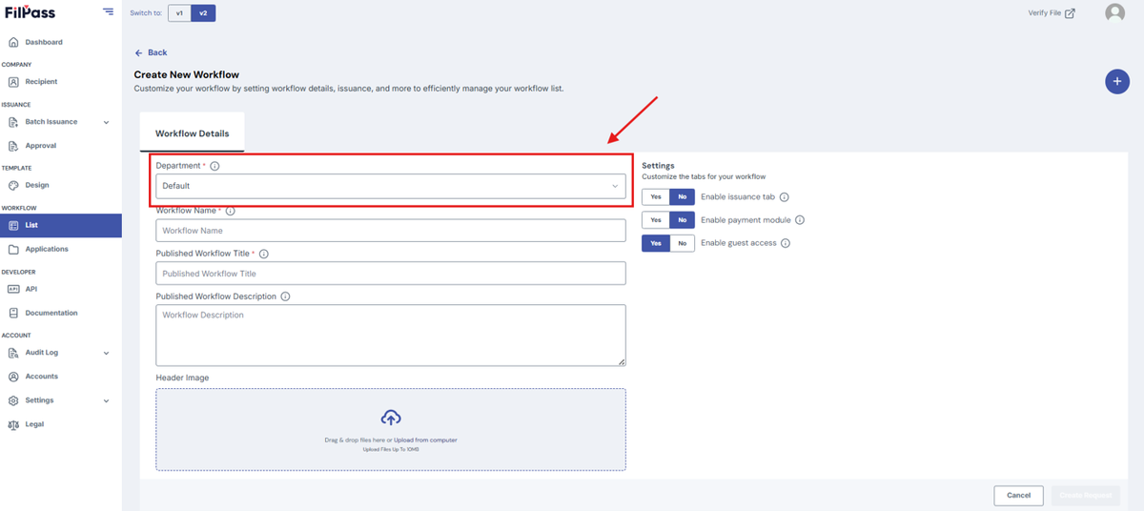Show the Department info tooltip icon

click(x=214, y=166)
